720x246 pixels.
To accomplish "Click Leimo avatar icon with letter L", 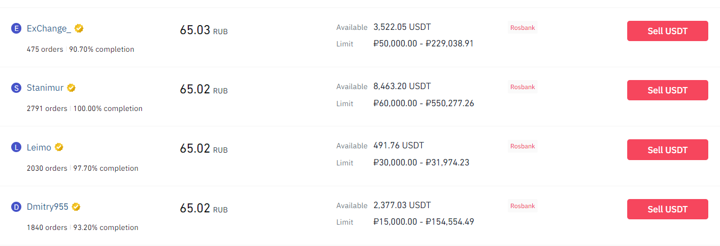I will (16, 147).
